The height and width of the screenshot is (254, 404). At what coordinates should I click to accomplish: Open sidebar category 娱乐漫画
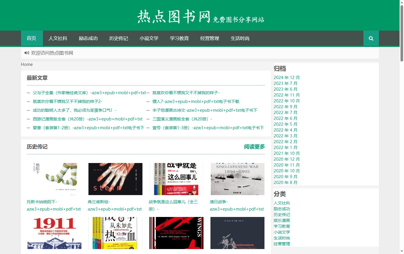pos(282,220)
